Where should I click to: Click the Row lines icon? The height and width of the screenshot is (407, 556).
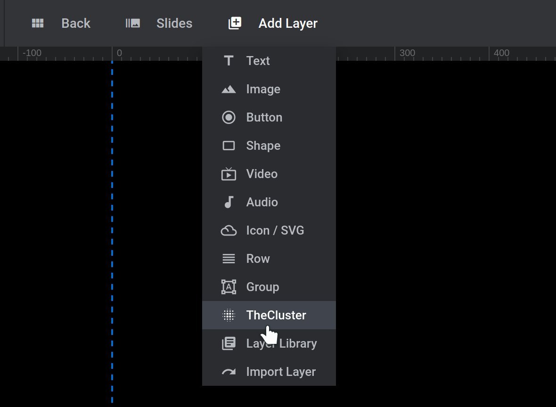pos(229,259)
